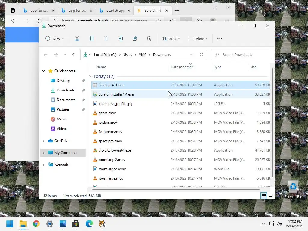The height and width of the screenshot is (231, 308).
Task: Expand the Network tree node
Action: coord(43,165)
